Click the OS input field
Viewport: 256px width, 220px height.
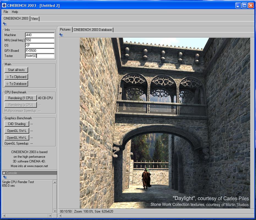(x=40, y=45)
